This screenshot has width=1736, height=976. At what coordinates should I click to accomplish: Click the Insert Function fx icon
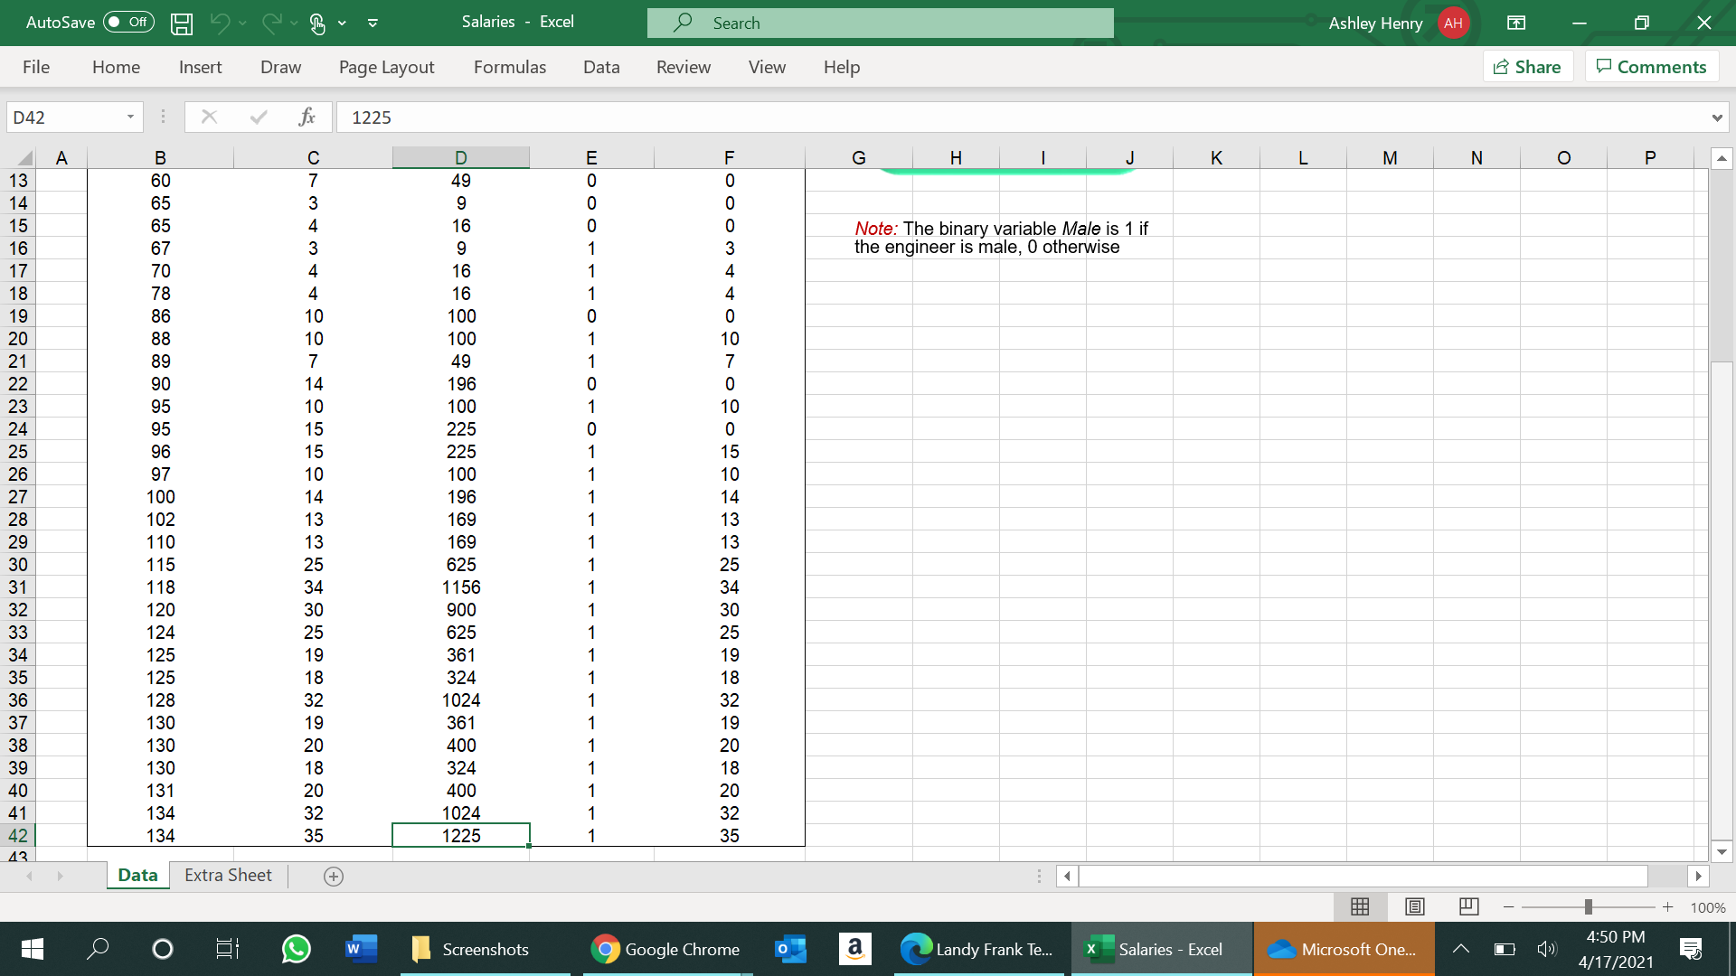[307, 117]
